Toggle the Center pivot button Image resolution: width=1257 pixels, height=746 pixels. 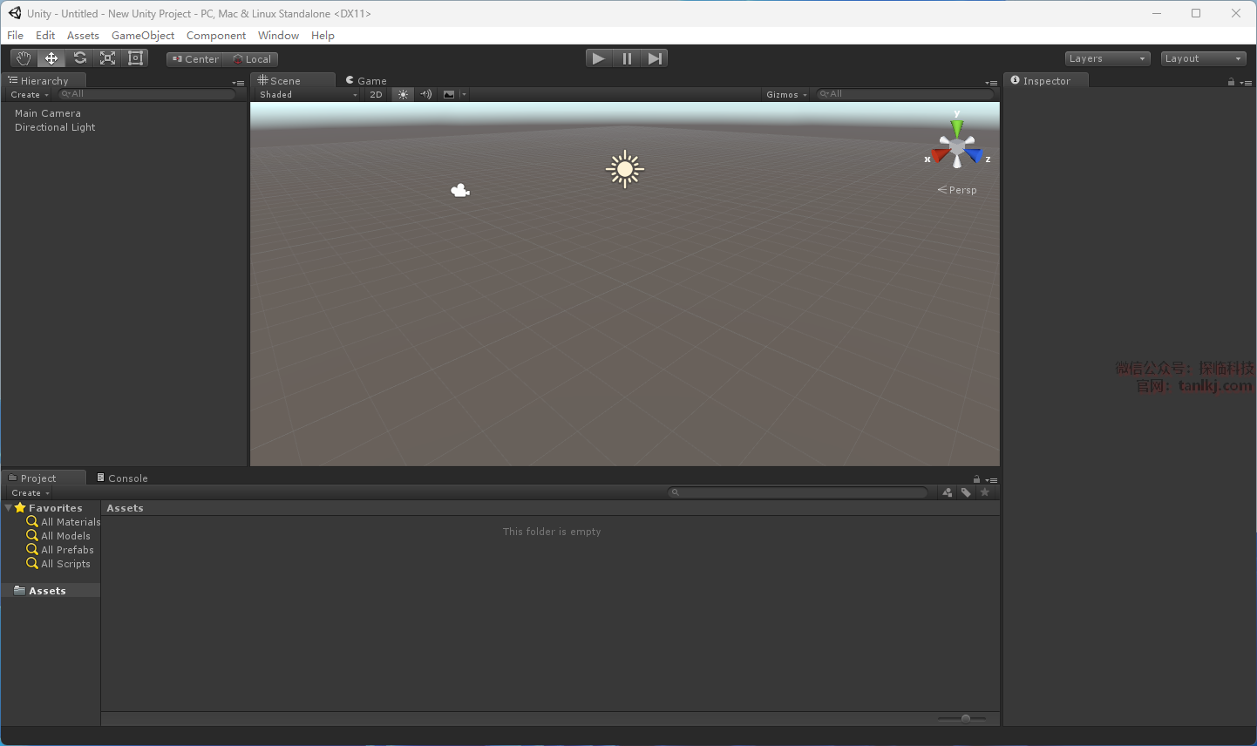coord(195,59)
